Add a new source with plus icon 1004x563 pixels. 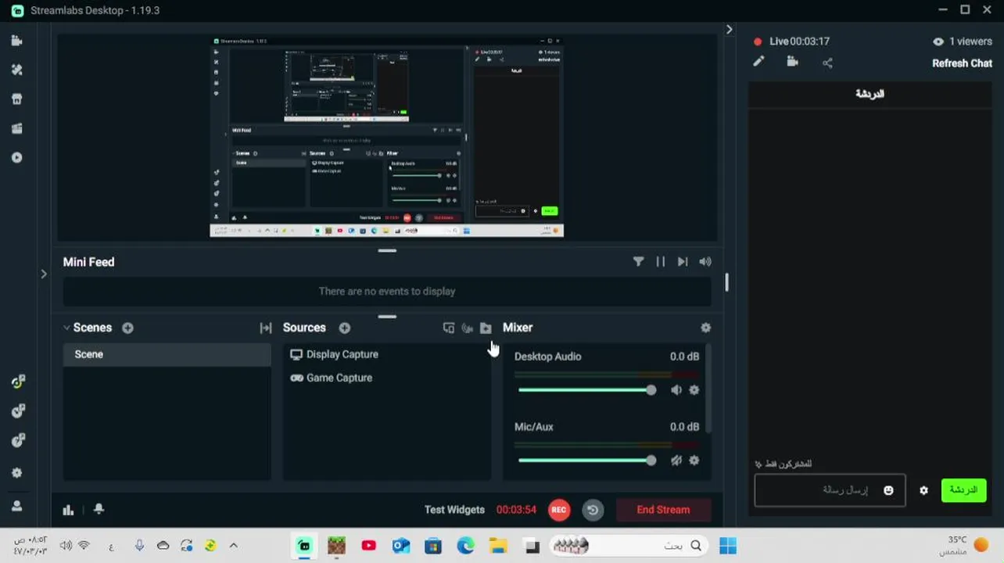tap(345, 328)
